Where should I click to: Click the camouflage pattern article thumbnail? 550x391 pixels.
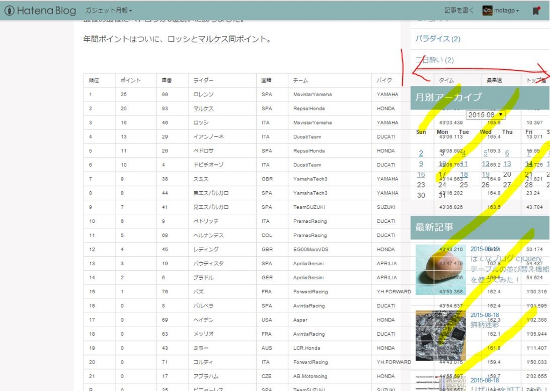point(440,336)
